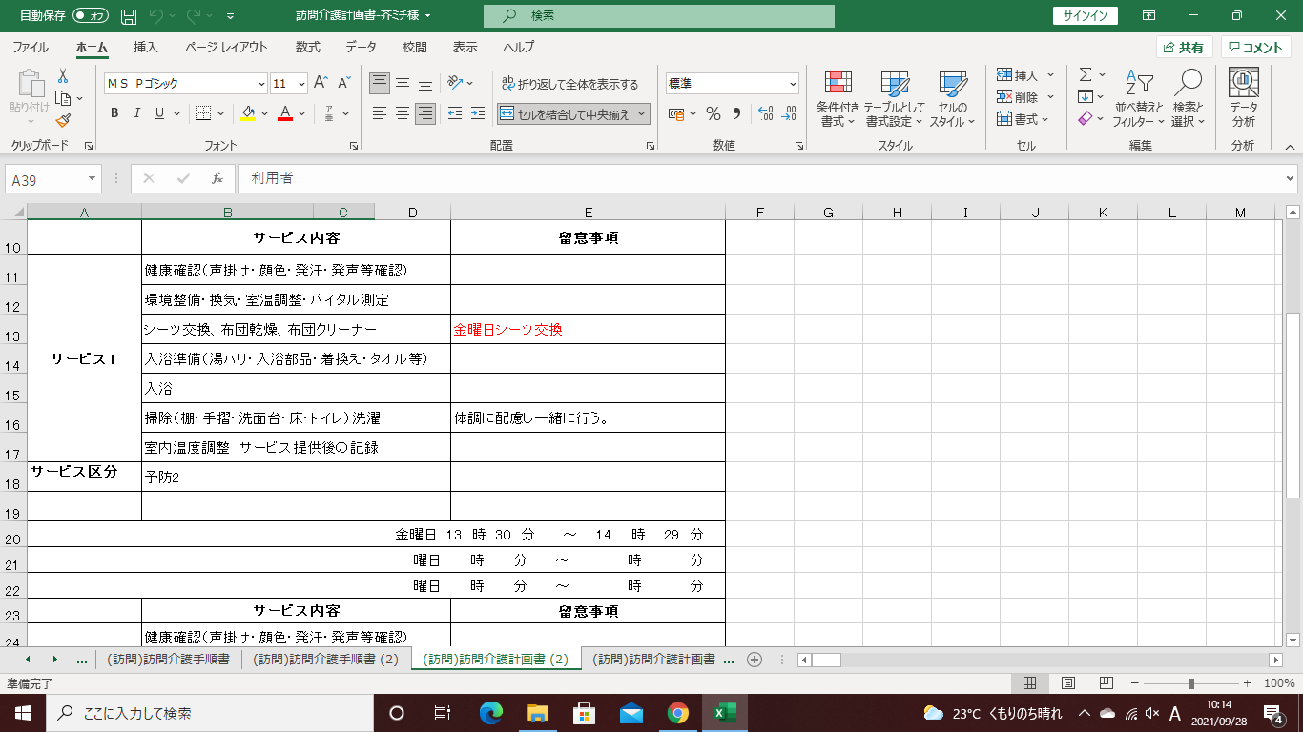
Task: Open the 挿入 ribbon tab
Action: pyautogui.click(x=146, y=47)
